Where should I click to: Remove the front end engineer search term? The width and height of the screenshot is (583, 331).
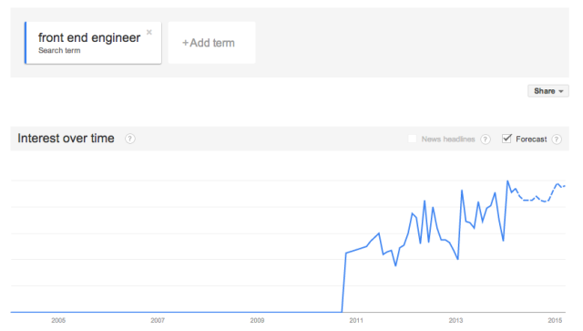click(149, 33)
